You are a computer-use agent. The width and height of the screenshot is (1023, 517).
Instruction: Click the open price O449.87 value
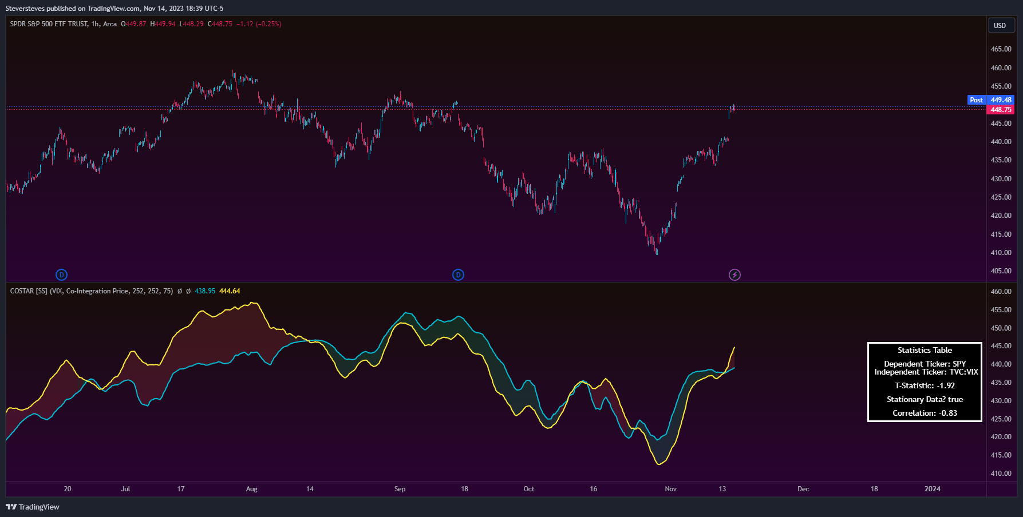point(133,24)
